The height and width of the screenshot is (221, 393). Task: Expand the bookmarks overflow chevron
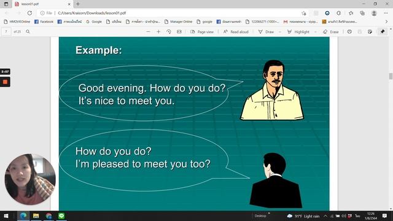pos(386,22)
